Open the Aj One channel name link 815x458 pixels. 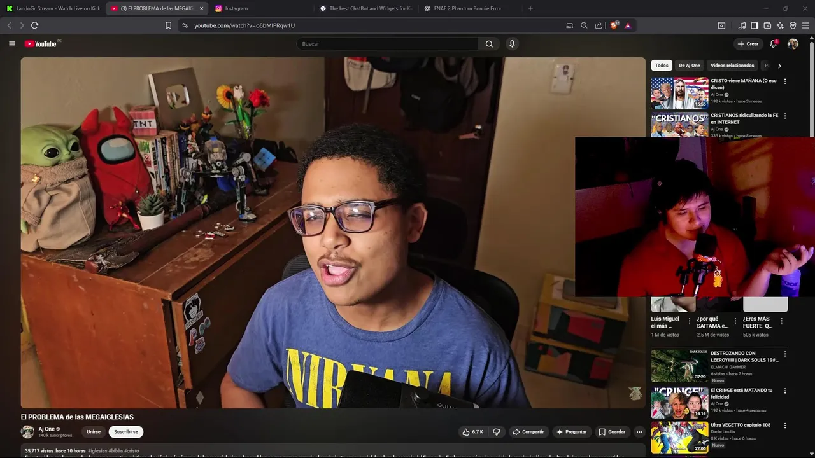click(46, 429)
